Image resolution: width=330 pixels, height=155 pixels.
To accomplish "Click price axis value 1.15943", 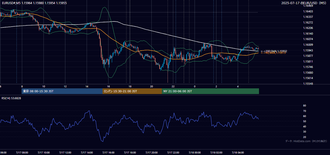I will coord(308,50).
